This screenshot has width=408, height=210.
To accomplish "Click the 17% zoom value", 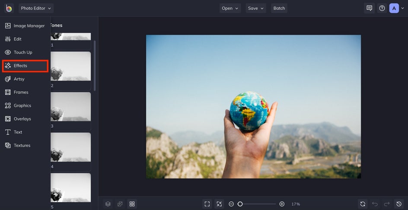I will [296, 204].
